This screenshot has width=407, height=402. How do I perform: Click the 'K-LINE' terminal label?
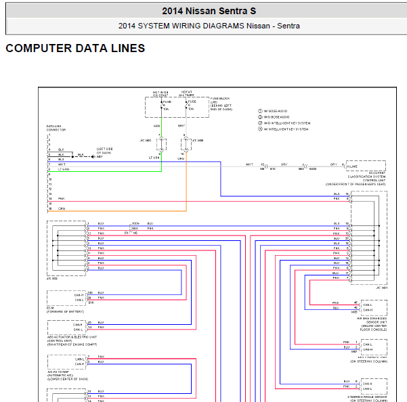pos(352,166)
